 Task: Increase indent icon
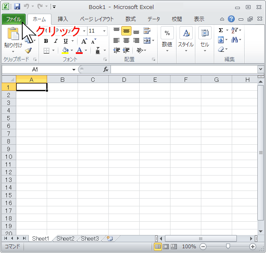tap(126, 51)
